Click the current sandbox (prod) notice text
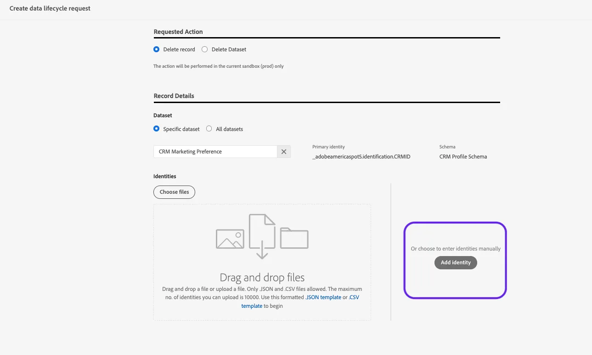The width and height of the screenshot is (592, 355). coord(219,66)
